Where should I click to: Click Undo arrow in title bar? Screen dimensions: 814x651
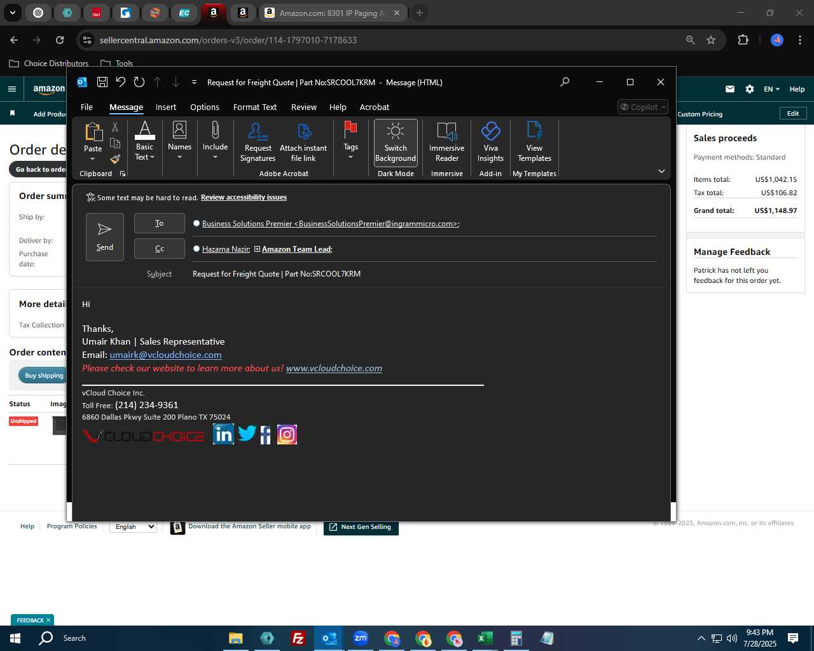point(121,82)
